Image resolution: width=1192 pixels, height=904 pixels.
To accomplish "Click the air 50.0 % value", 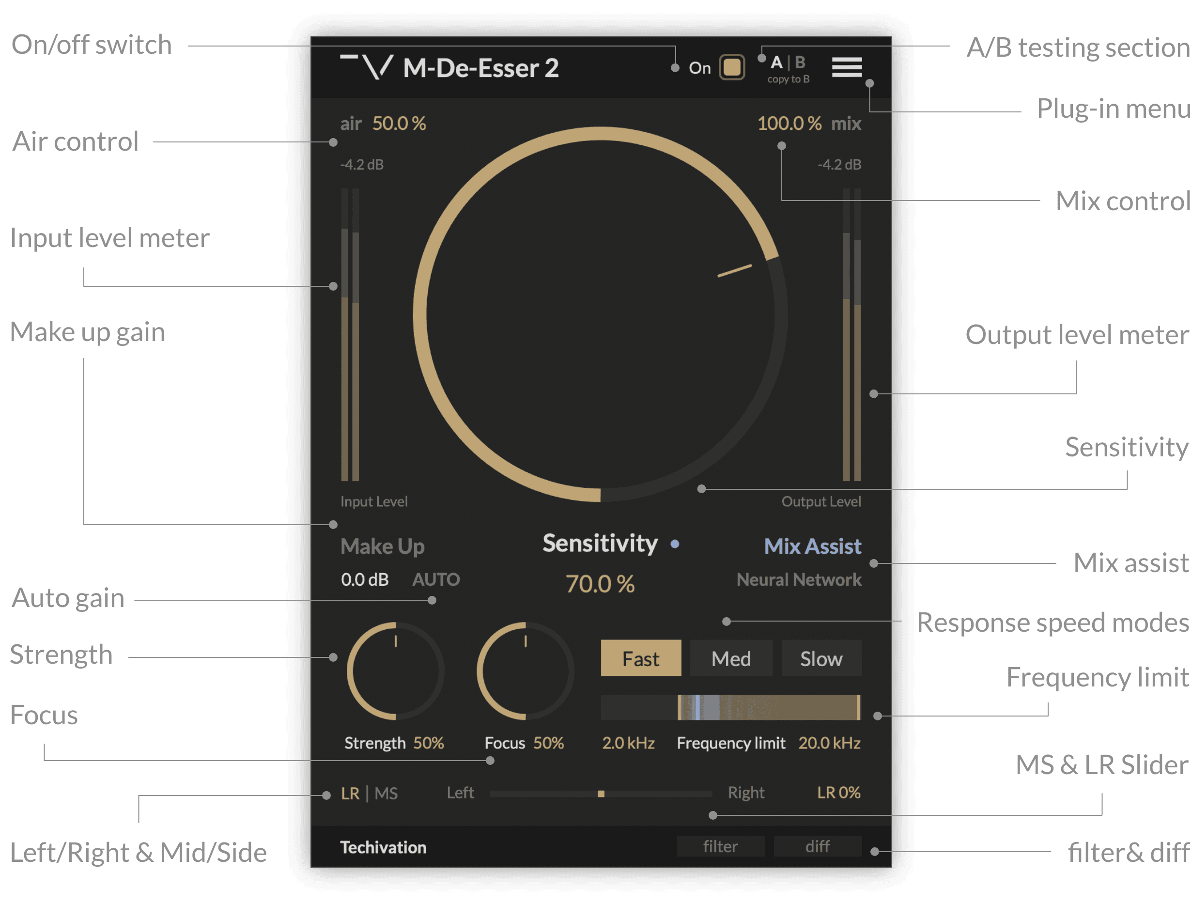I will point(399,124).
